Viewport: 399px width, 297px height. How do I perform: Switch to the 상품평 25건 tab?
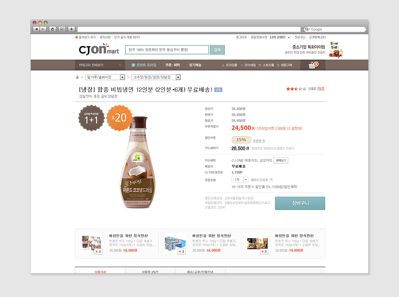tap(150, 271)
